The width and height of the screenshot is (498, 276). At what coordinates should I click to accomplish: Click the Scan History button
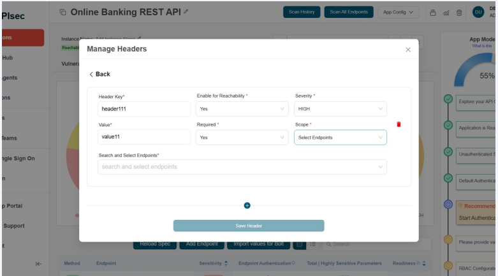[302, 12]
